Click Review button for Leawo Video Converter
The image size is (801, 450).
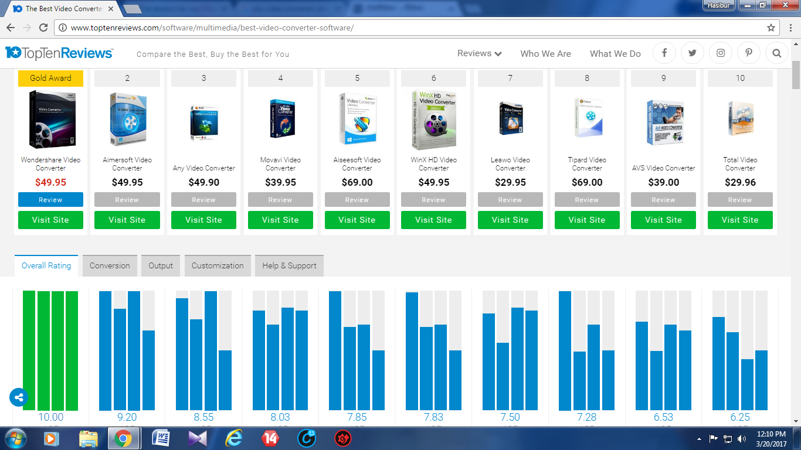510,200
